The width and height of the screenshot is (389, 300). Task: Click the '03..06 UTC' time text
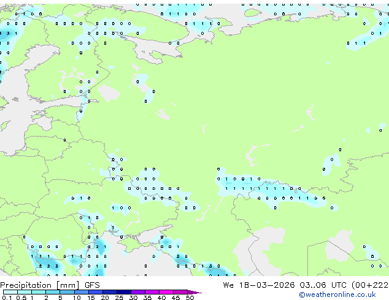[323, 285]
